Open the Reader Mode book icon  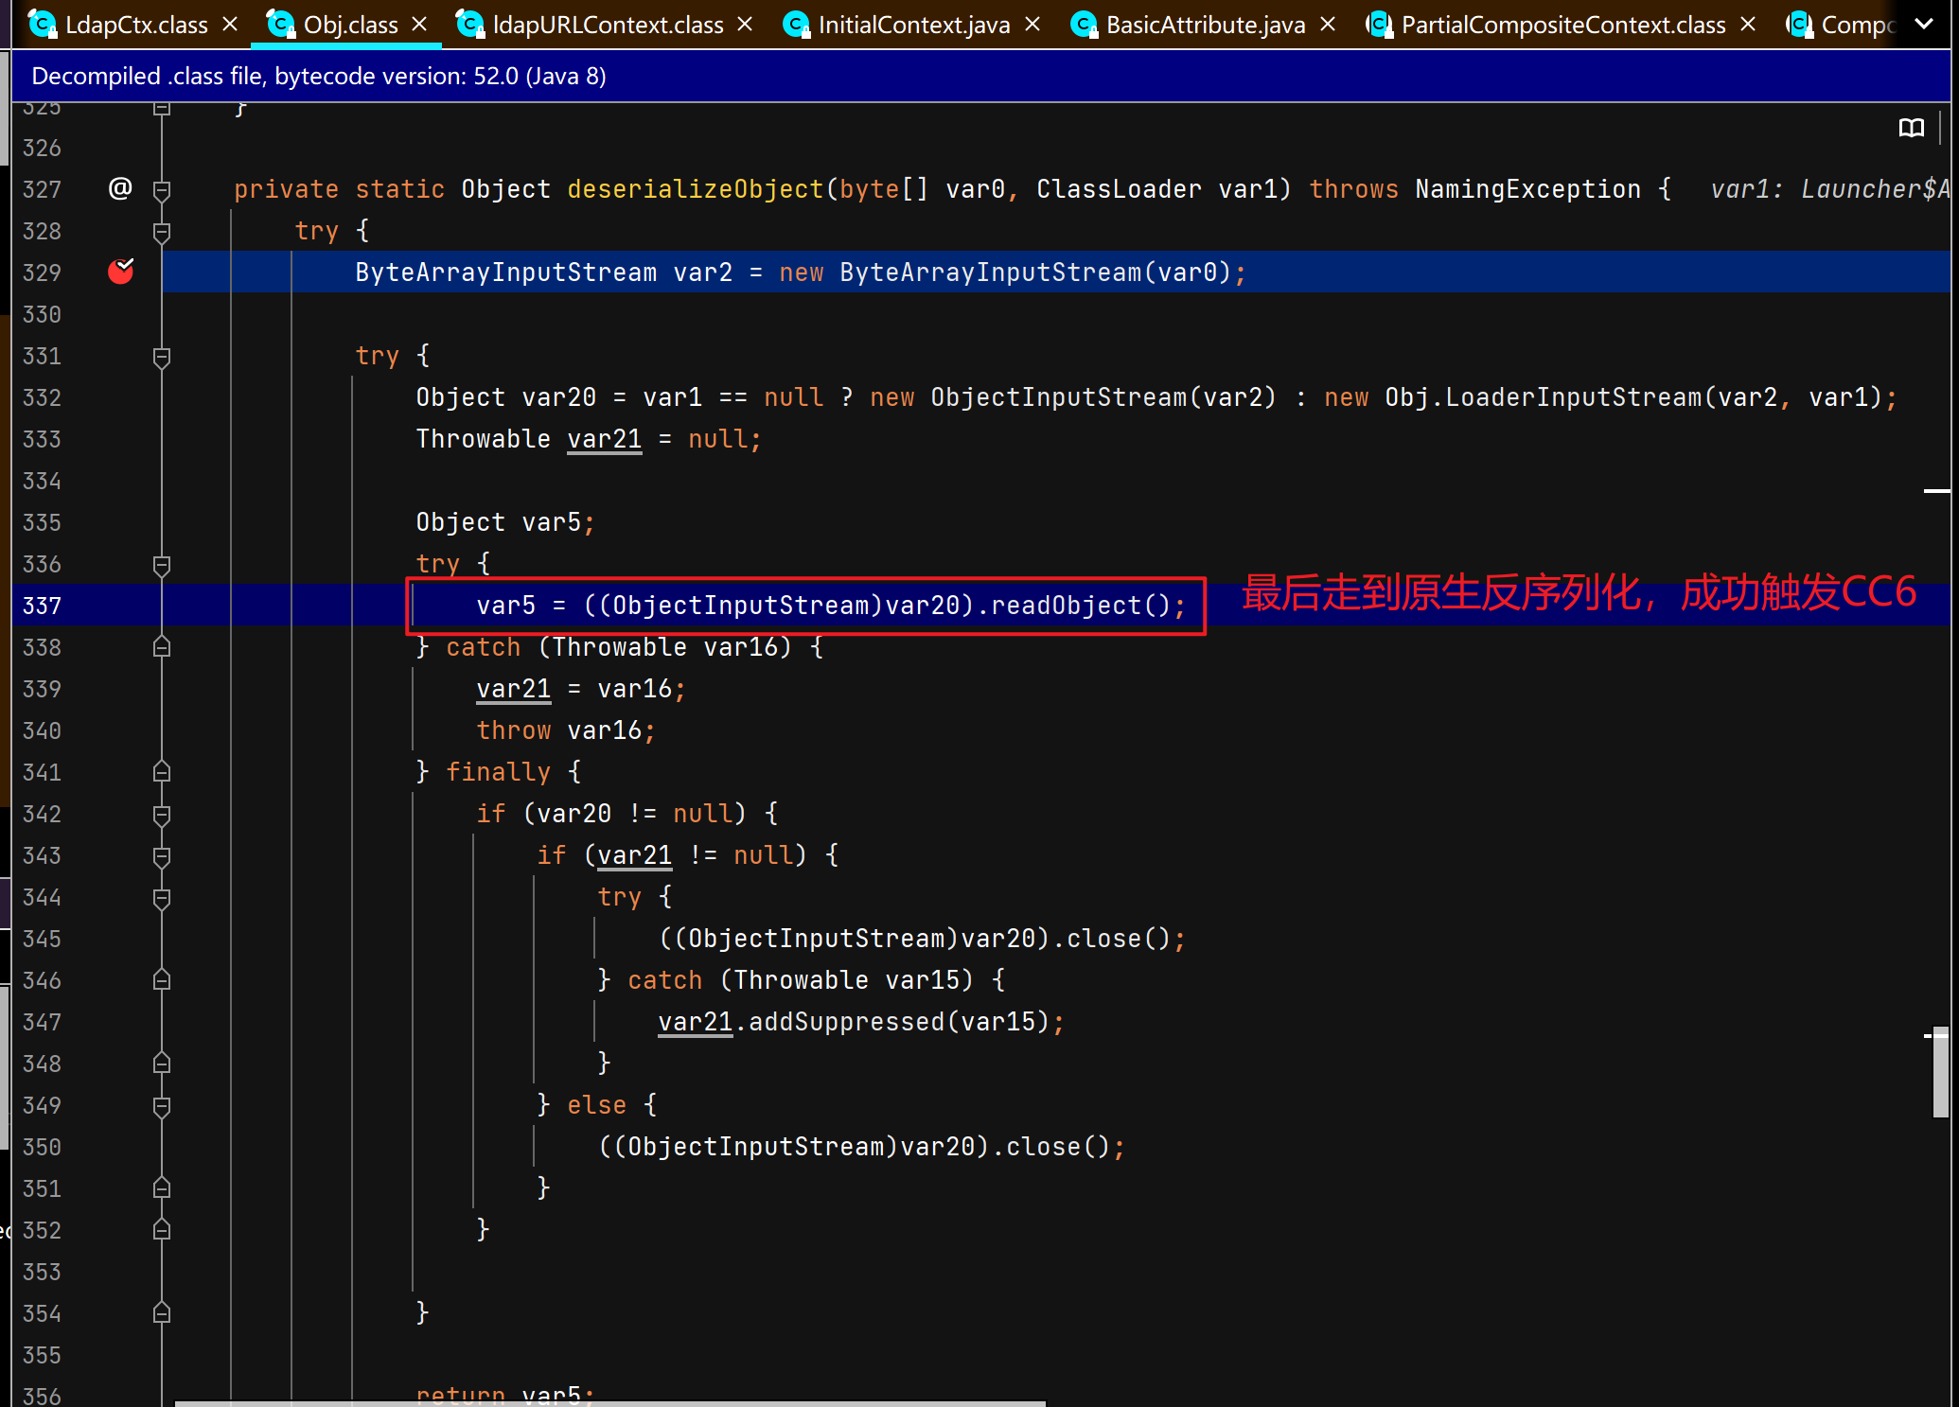pos(1911,129)
